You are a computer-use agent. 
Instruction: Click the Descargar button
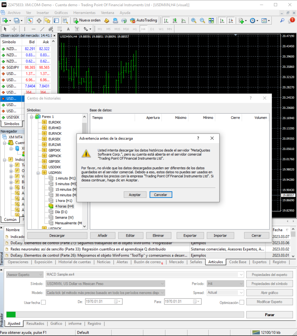pos(57,236)
